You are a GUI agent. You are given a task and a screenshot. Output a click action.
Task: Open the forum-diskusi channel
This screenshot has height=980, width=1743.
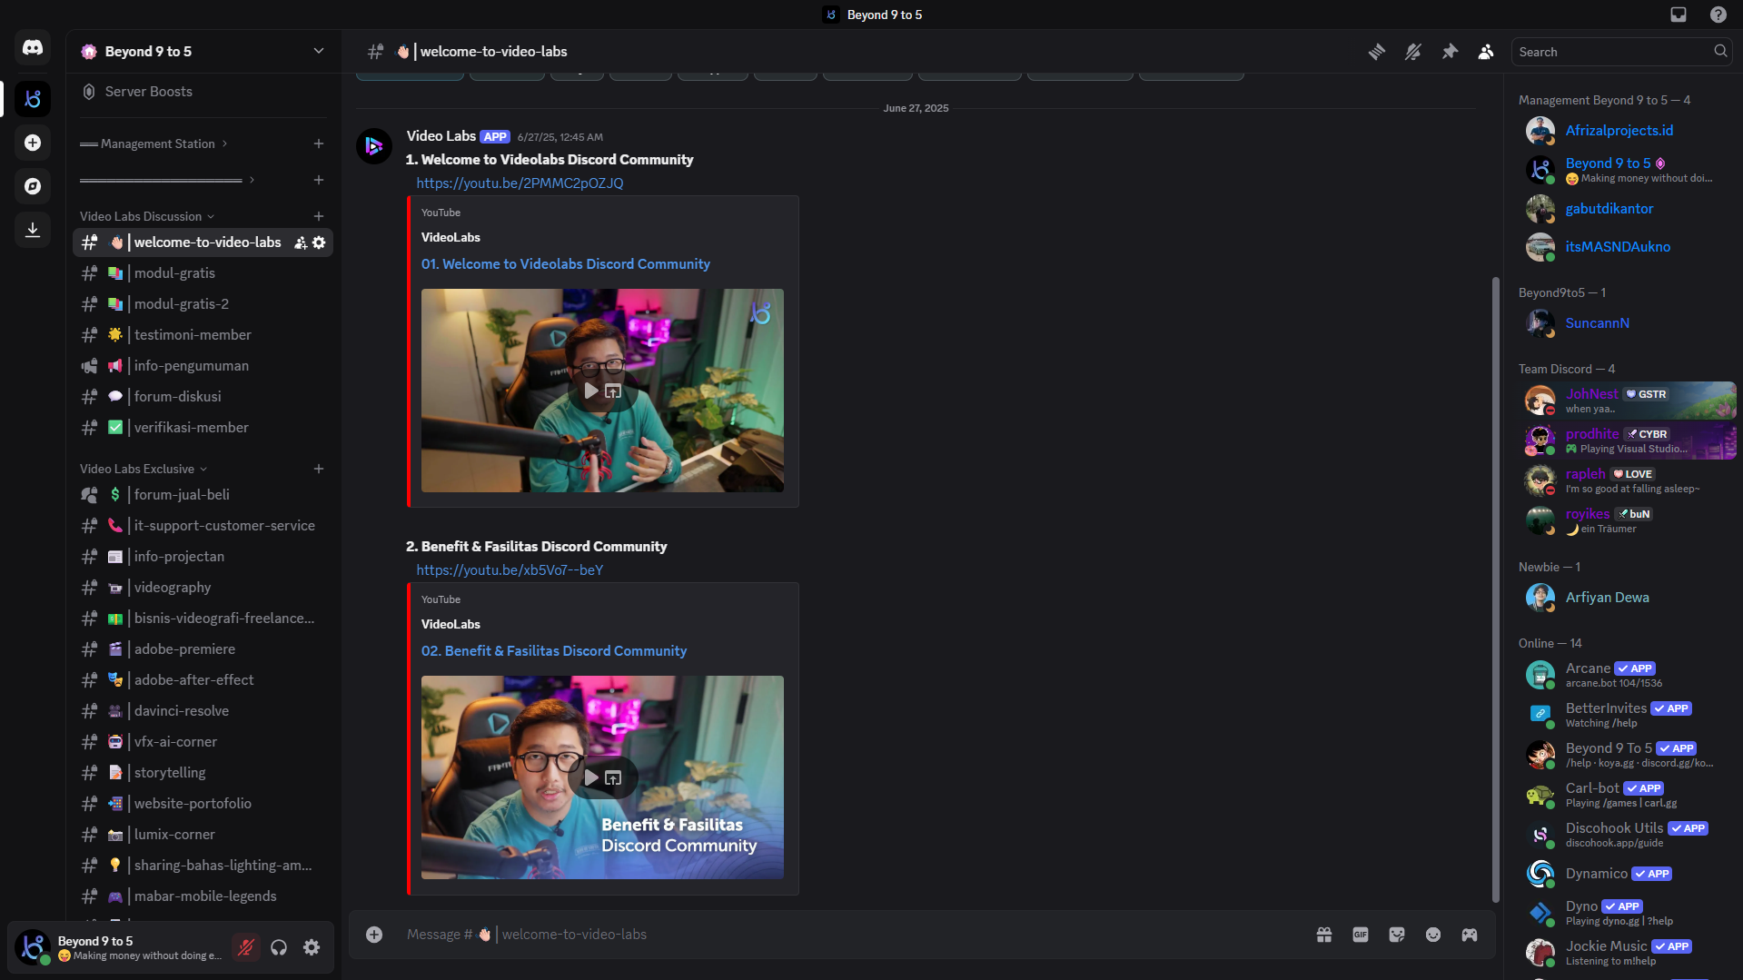click(203, 397)
